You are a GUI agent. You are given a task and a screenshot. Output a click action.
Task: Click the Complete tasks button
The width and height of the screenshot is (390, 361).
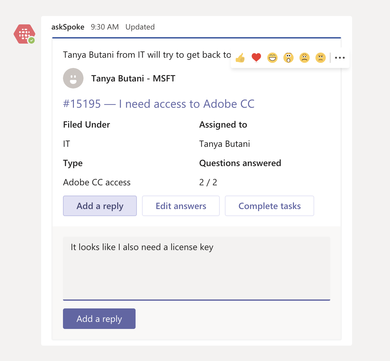(x=270, y=206)
